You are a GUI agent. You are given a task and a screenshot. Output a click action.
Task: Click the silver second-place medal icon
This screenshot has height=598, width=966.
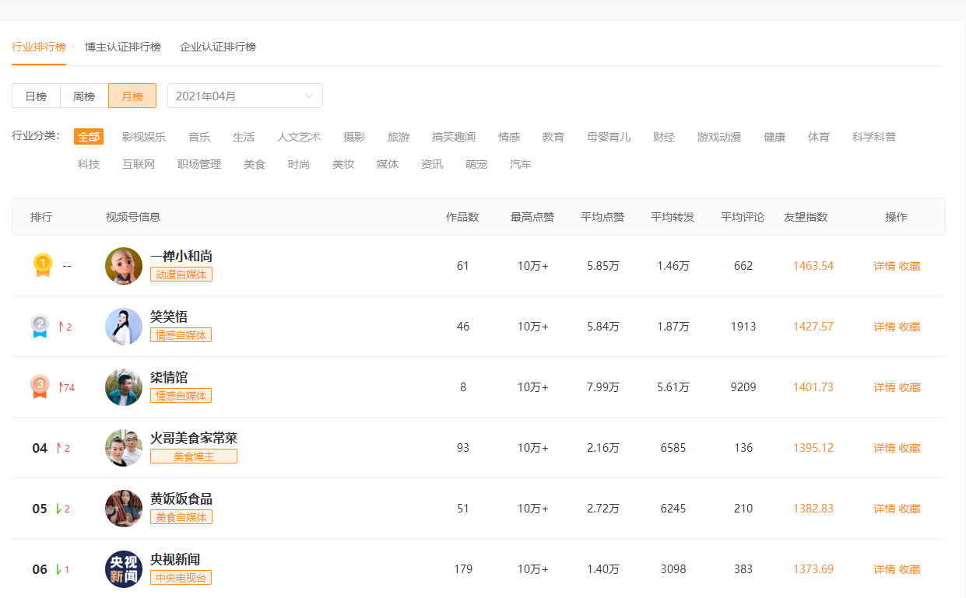pos(40,327)
